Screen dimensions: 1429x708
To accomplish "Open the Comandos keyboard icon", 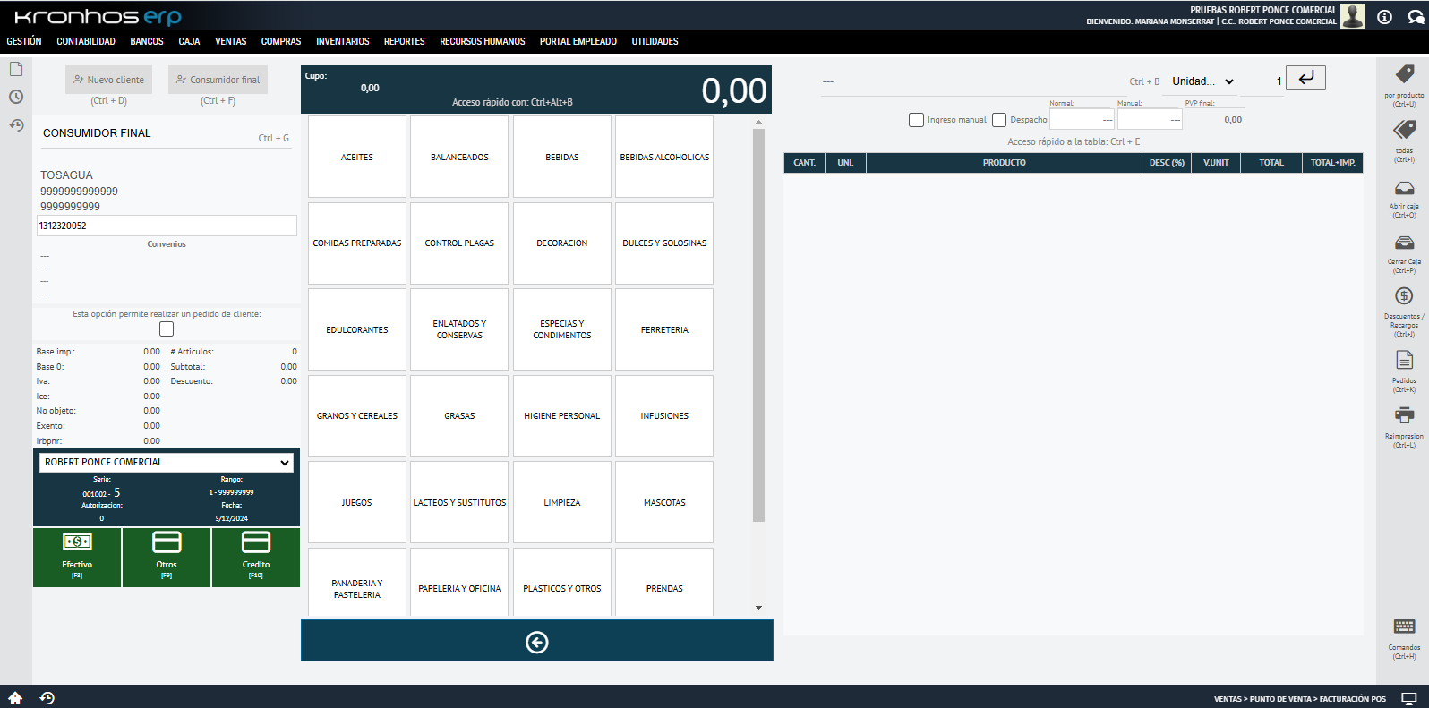I will pyautogui.click(x=1404, y=627).
